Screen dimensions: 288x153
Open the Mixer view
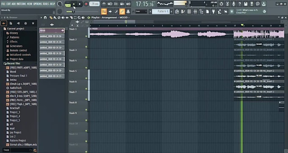pyautogui.click(x=195, y=11)
